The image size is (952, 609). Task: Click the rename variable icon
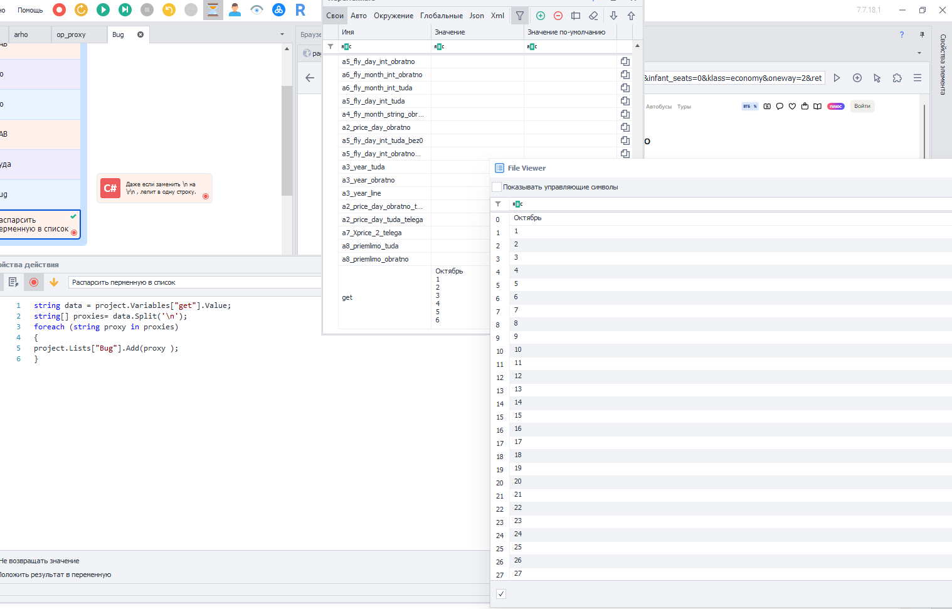pos(576,16)
